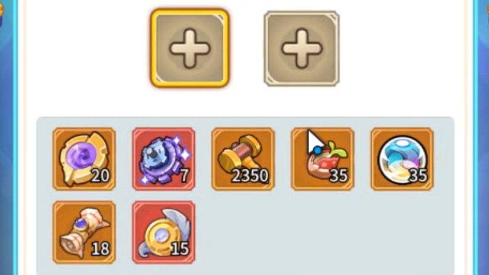Image resolution: width=489 pixels, height=275 pixels.
Task: Click the plus sign inside the yellow slot
Action: tap(189, 48)
